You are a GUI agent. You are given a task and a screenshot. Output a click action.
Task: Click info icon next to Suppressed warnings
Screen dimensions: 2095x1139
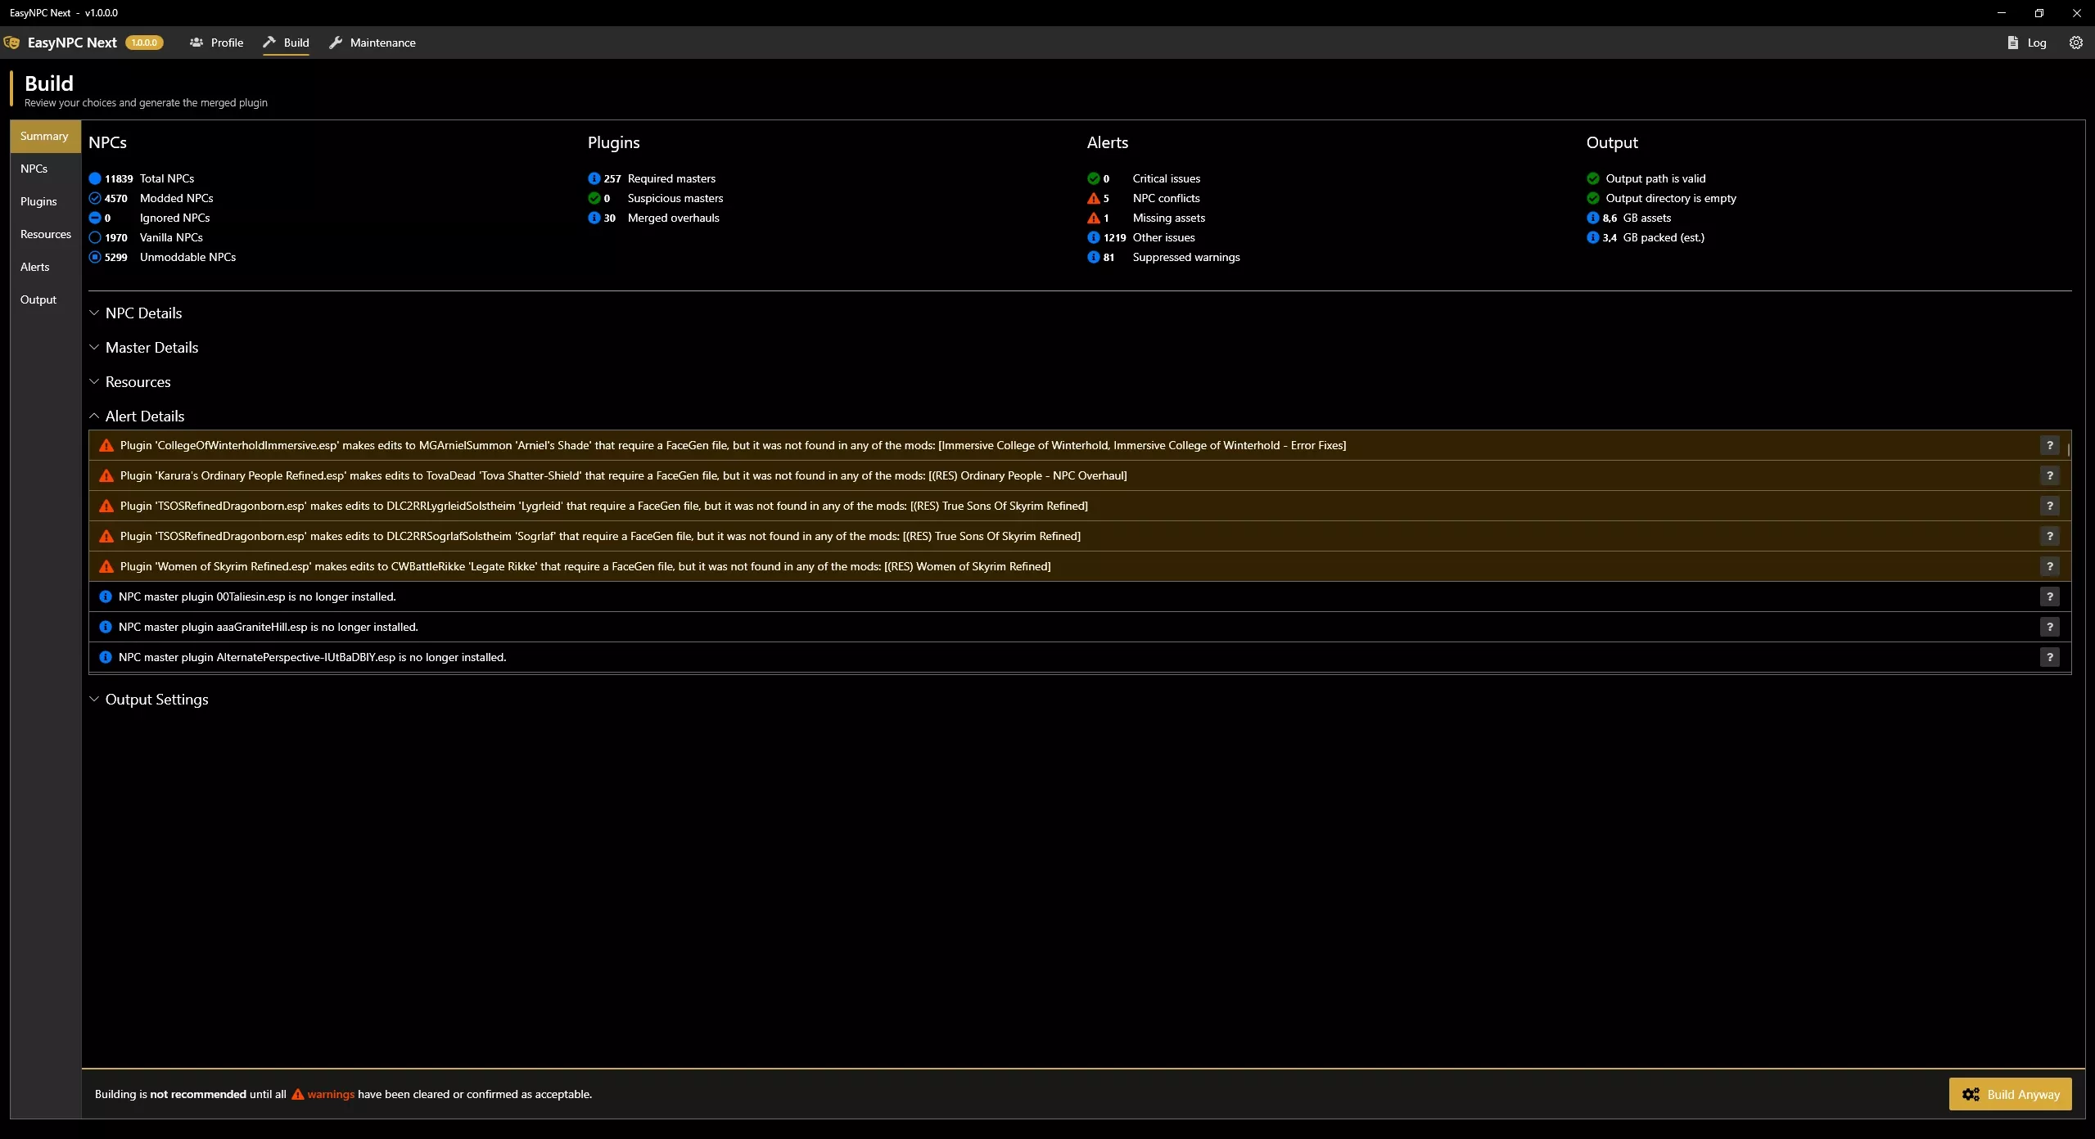click(x=1093, y=257)
